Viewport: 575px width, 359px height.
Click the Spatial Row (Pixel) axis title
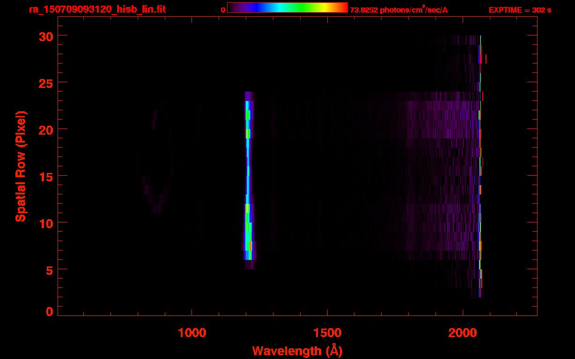pos(21,166)
